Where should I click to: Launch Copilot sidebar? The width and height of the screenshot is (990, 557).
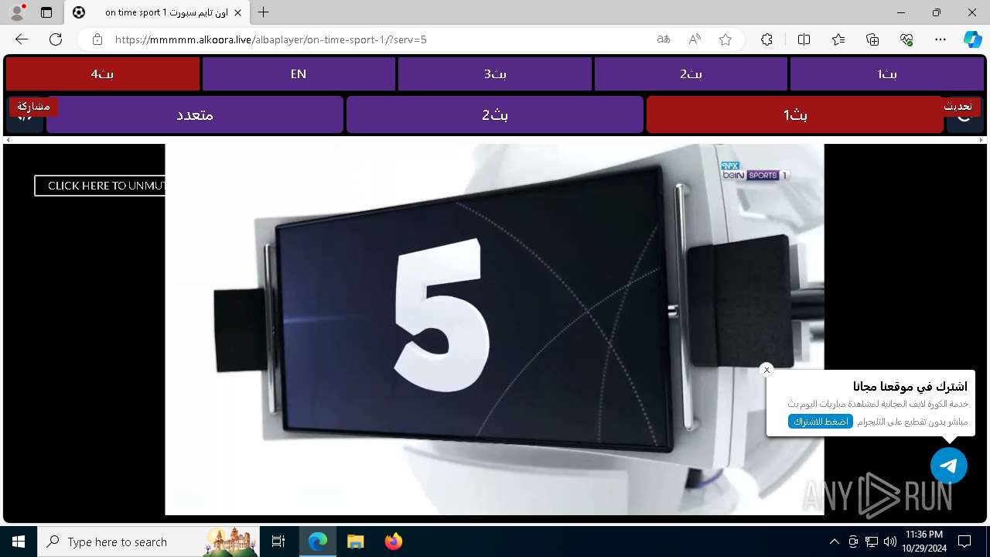(972, 39)
